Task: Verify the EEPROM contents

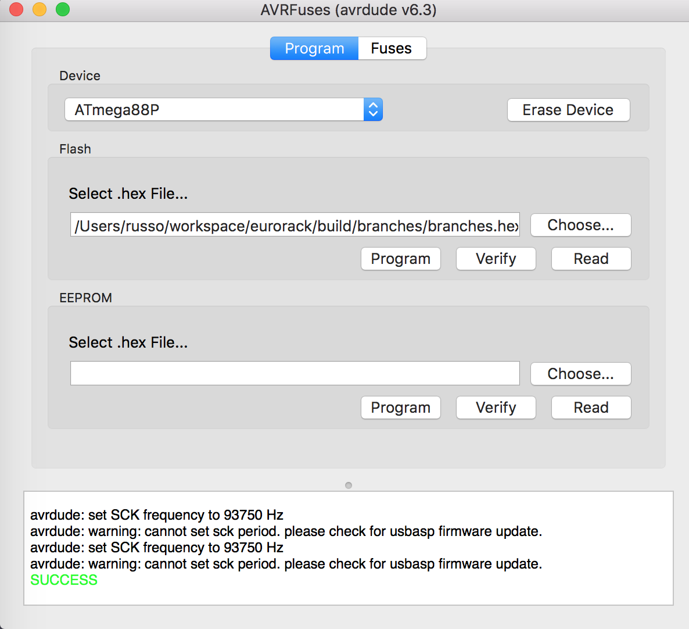Action: pyautogui.click(x=496, y=408)
